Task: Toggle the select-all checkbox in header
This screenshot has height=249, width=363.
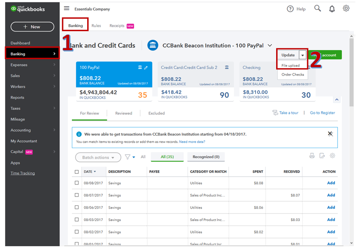Action: pos(77,172)
